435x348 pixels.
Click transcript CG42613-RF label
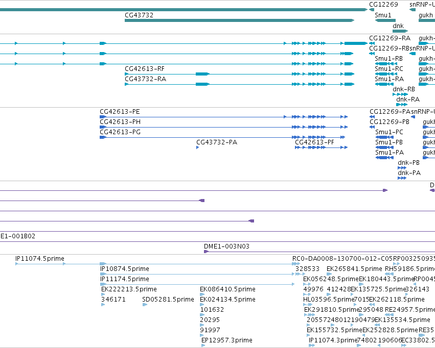[x=145, y=69]
